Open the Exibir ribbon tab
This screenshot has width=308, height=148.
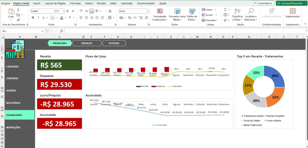[x=113, y=3]
